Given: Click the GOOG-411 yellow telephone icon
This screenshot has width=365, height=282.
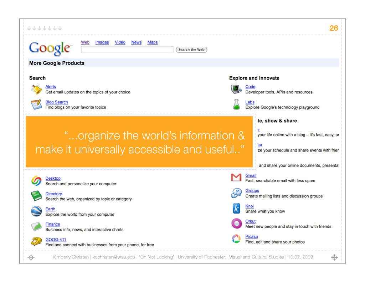Looking at the screenshot, I should [x=36, y=241].
